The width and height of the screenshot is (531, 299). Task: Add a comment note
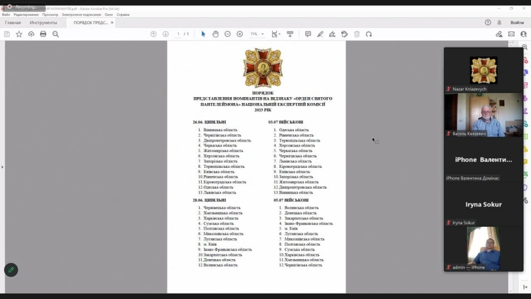pyautogui.click(x=308, y=34)
